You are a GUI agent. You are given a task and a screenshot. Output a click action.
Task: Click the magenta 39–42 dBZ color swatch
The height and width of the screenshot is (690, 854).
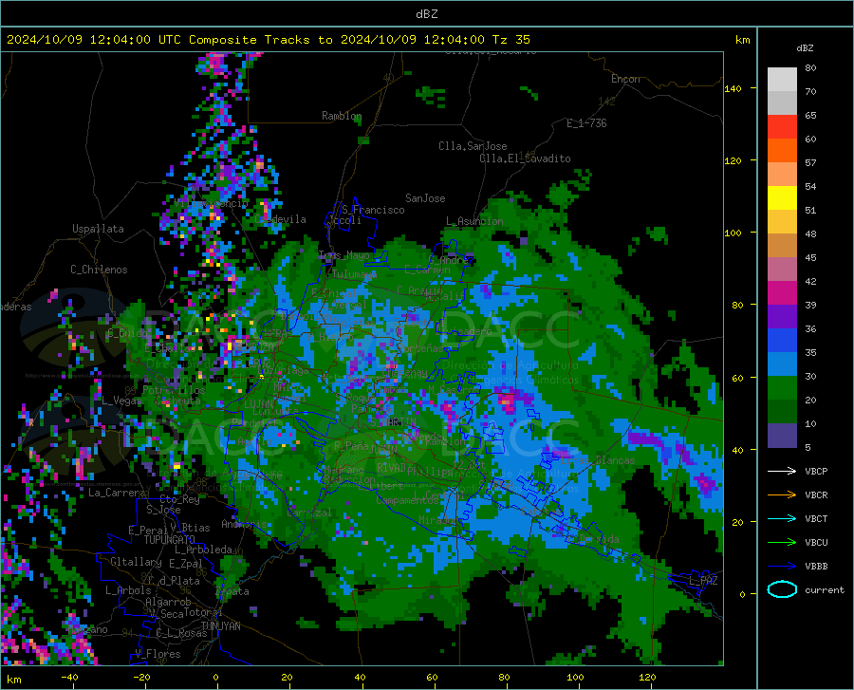point(782,293)
